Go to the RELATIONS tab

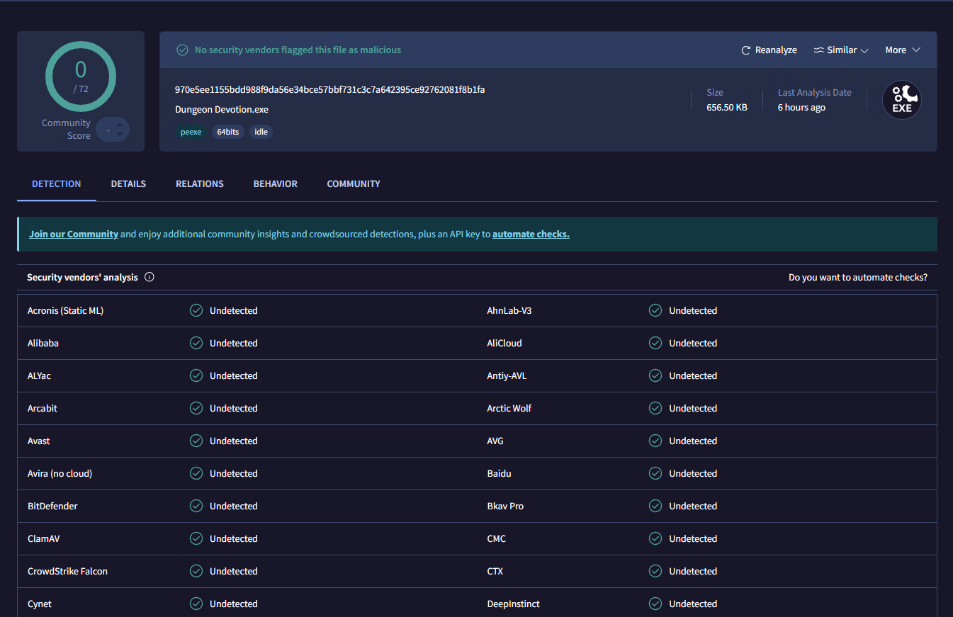pos(200,183)
